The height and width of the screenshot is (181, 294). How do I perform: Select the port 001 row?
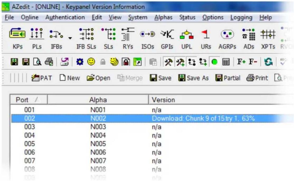click(152, 110)
